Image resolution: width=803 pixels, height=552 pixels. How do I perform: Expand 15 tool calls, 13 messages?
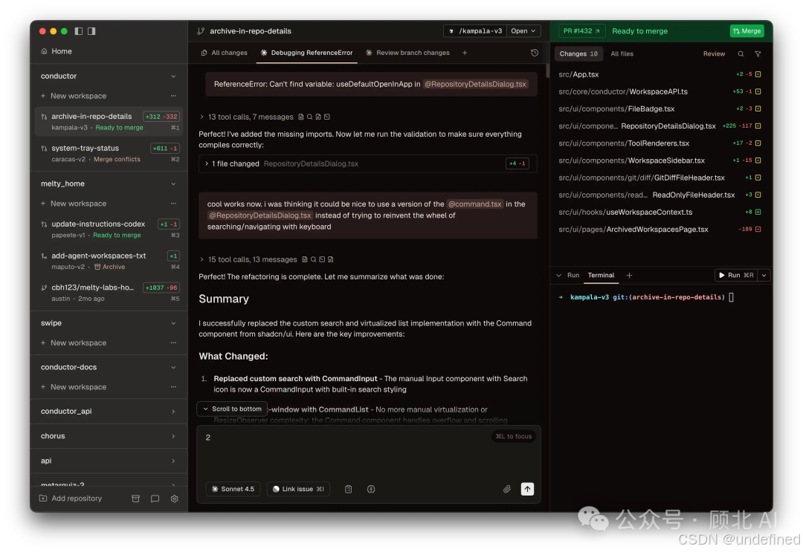(x=248, y=260)
